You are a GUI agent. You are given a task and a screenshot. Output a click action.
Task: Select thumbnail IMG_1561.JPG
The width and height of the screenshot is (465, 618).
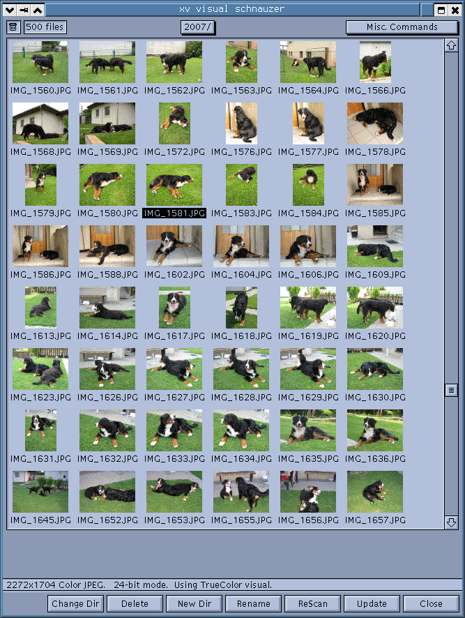click(x=107, y=62)
